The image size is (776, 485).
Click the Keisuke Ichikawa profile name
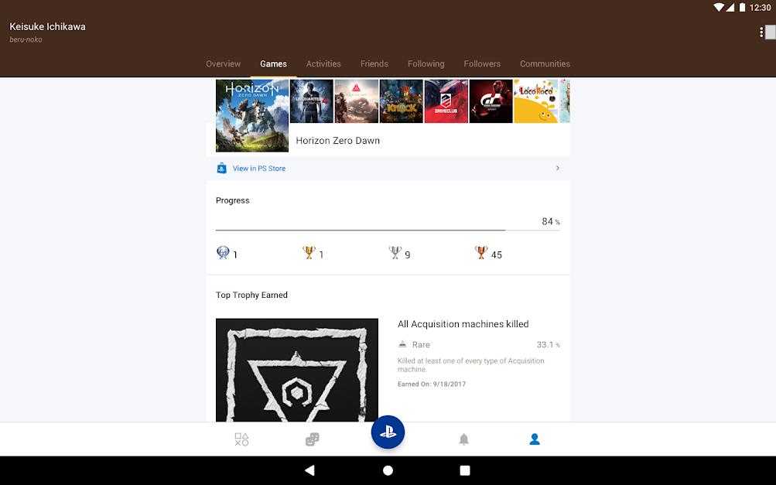tap(46, 26)
